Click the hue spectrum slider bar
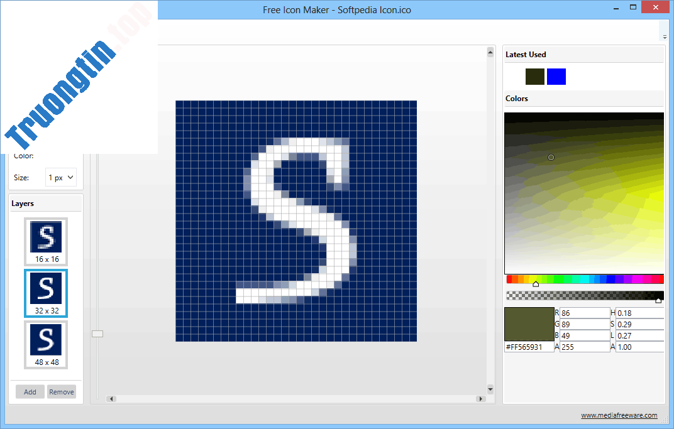The image size is (674, 429). pos(585,279)
